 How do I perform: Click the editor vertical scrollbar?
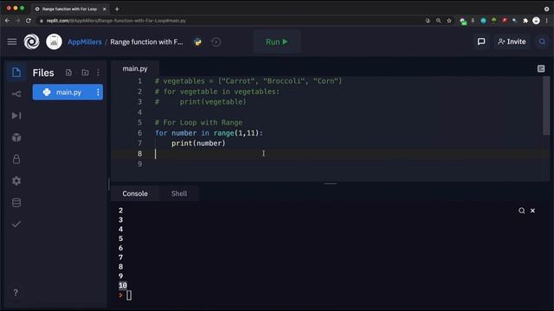546,105
